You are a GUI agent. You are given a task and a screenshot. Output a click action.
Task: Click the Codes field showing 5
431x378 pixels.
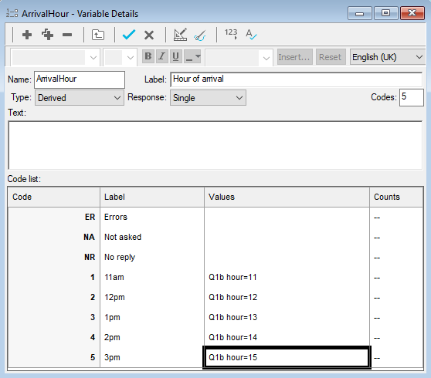[411, 97]
